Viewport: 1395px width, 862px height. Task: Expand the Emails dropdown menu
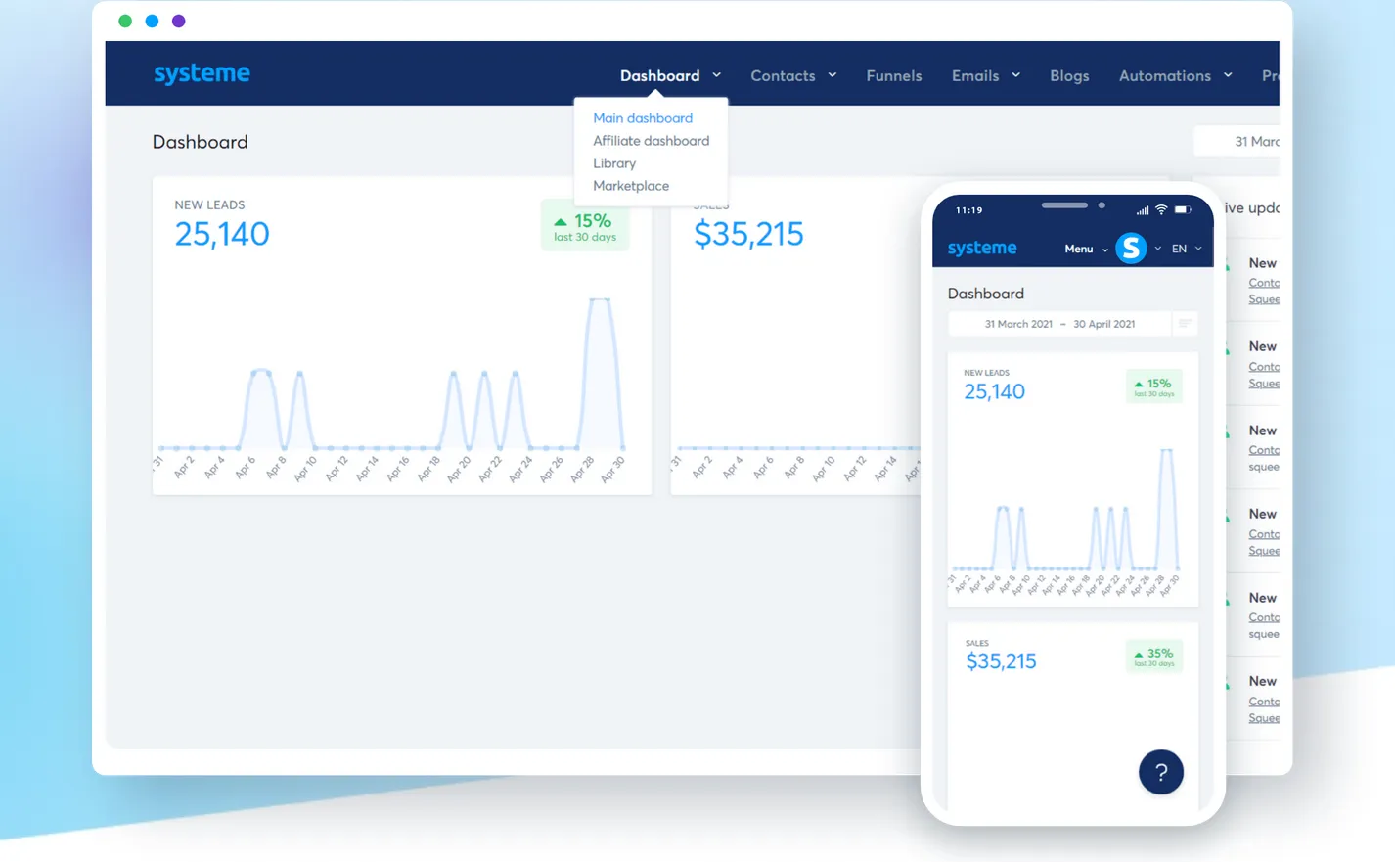pos(985,75)
